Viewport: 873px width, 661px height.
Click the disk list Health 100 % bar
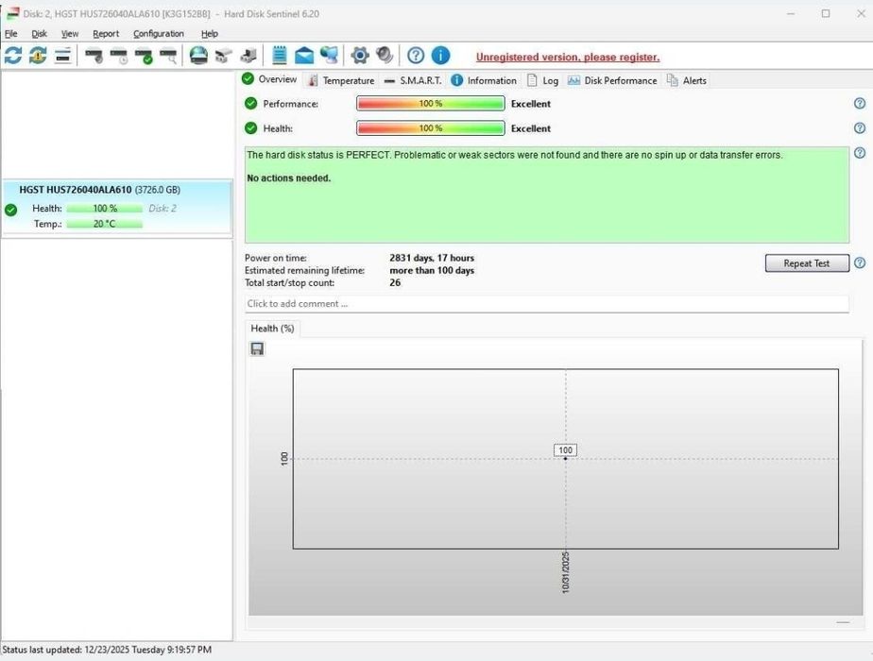[x=105, y=209]
